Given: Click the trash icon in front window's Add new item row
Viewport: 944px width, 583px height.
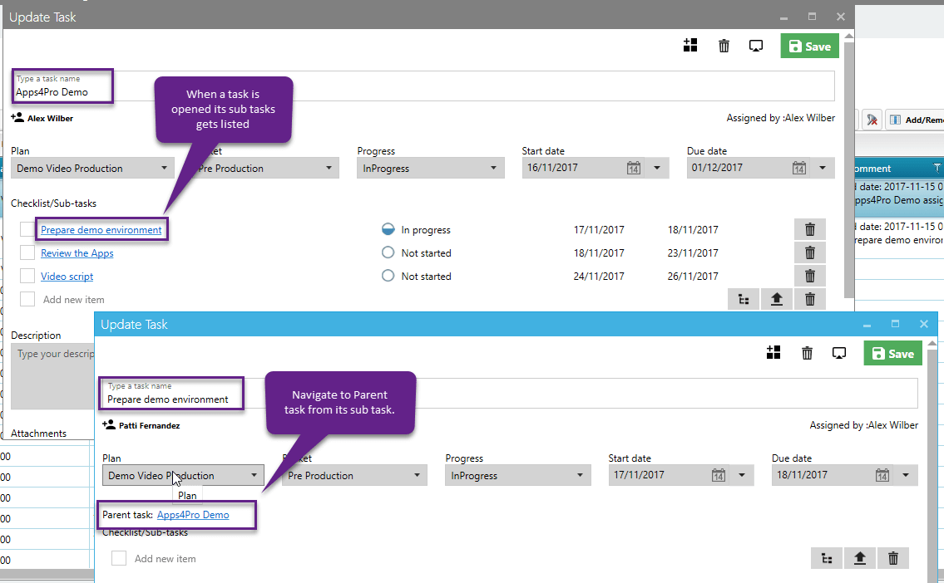Looking at the screenshot, I should tap(892, 559).
